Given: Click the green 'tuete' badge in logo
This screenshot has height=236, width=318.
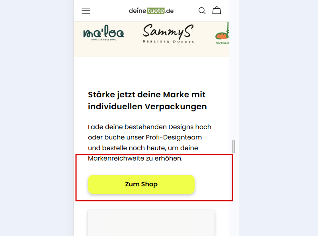Looking at the screenshot, I should [156, 11].
